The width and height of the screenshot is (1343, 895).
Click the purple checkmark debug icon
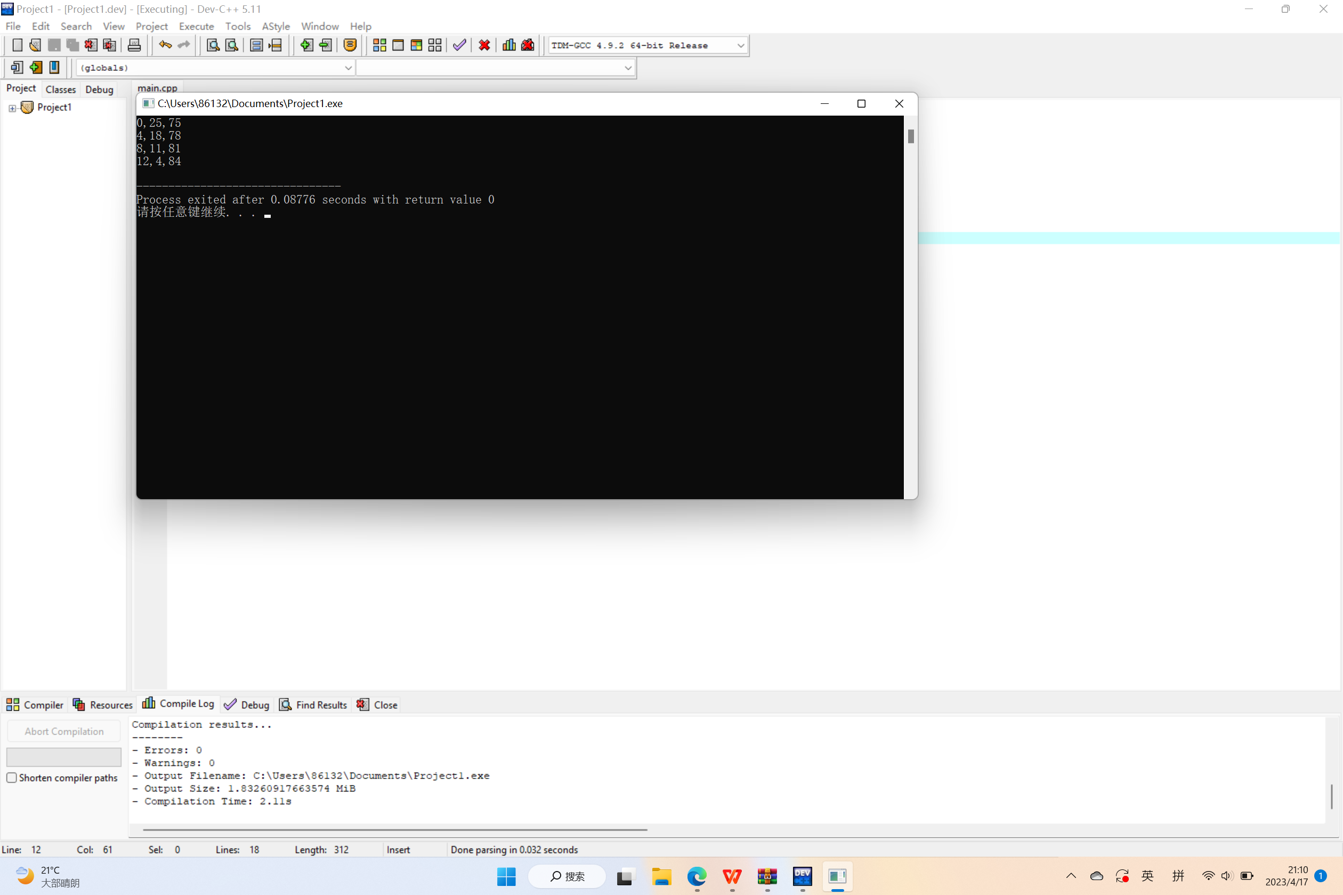(x=459, y=45)
